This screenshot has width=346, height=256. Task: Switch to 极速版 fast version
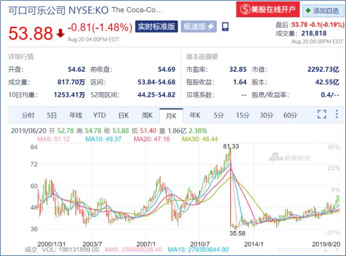(x=199, y=26)
